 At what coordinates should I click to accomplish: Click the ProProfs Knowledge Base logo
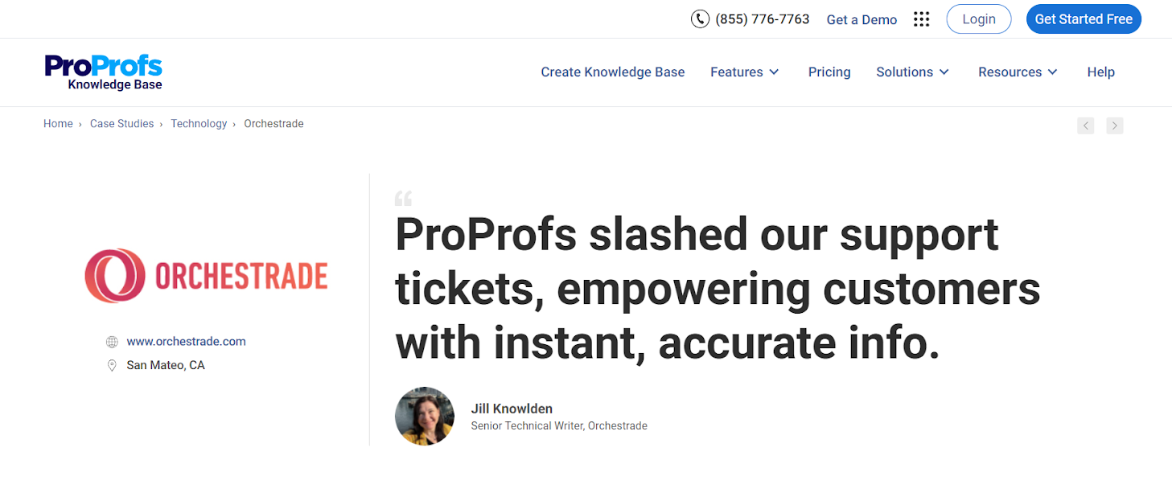(x=104, y=72)
